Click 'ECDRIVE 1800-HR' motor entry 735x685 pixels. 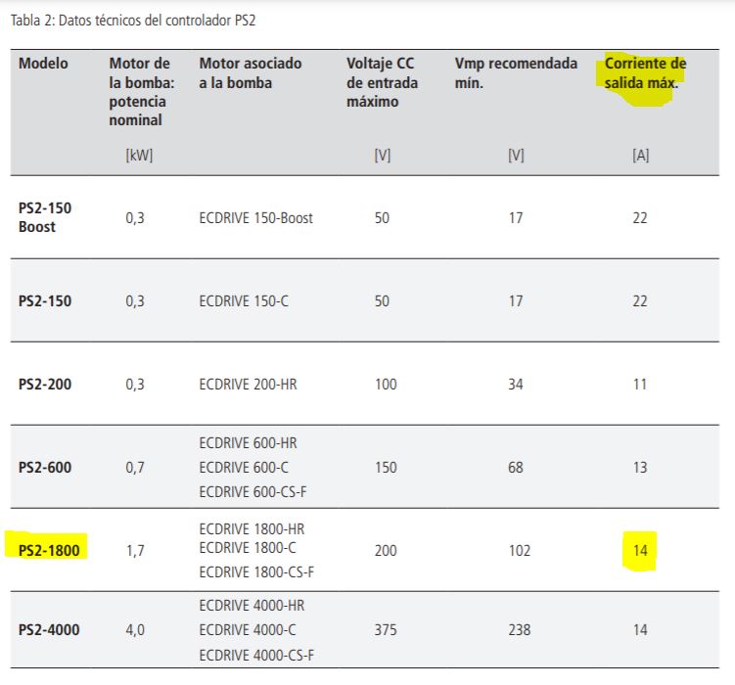click(252, 529)
